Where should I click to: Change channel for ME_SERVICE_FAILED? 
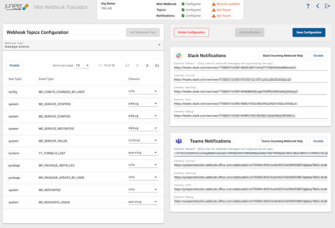(x=143, y=140)
